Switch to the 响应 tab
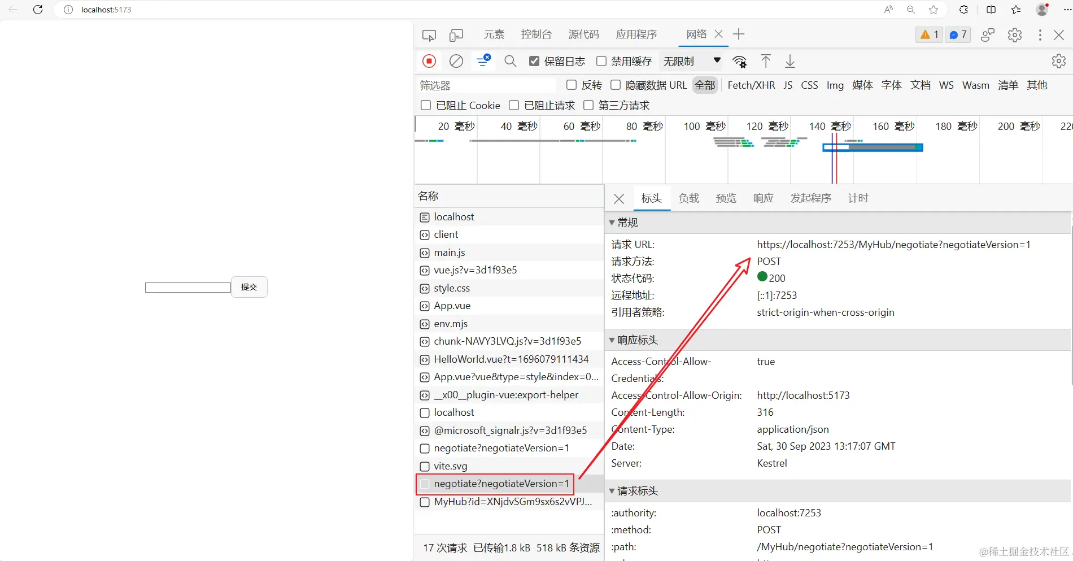This screenshot has height=561, width=1073. click(x=764, y=198)
